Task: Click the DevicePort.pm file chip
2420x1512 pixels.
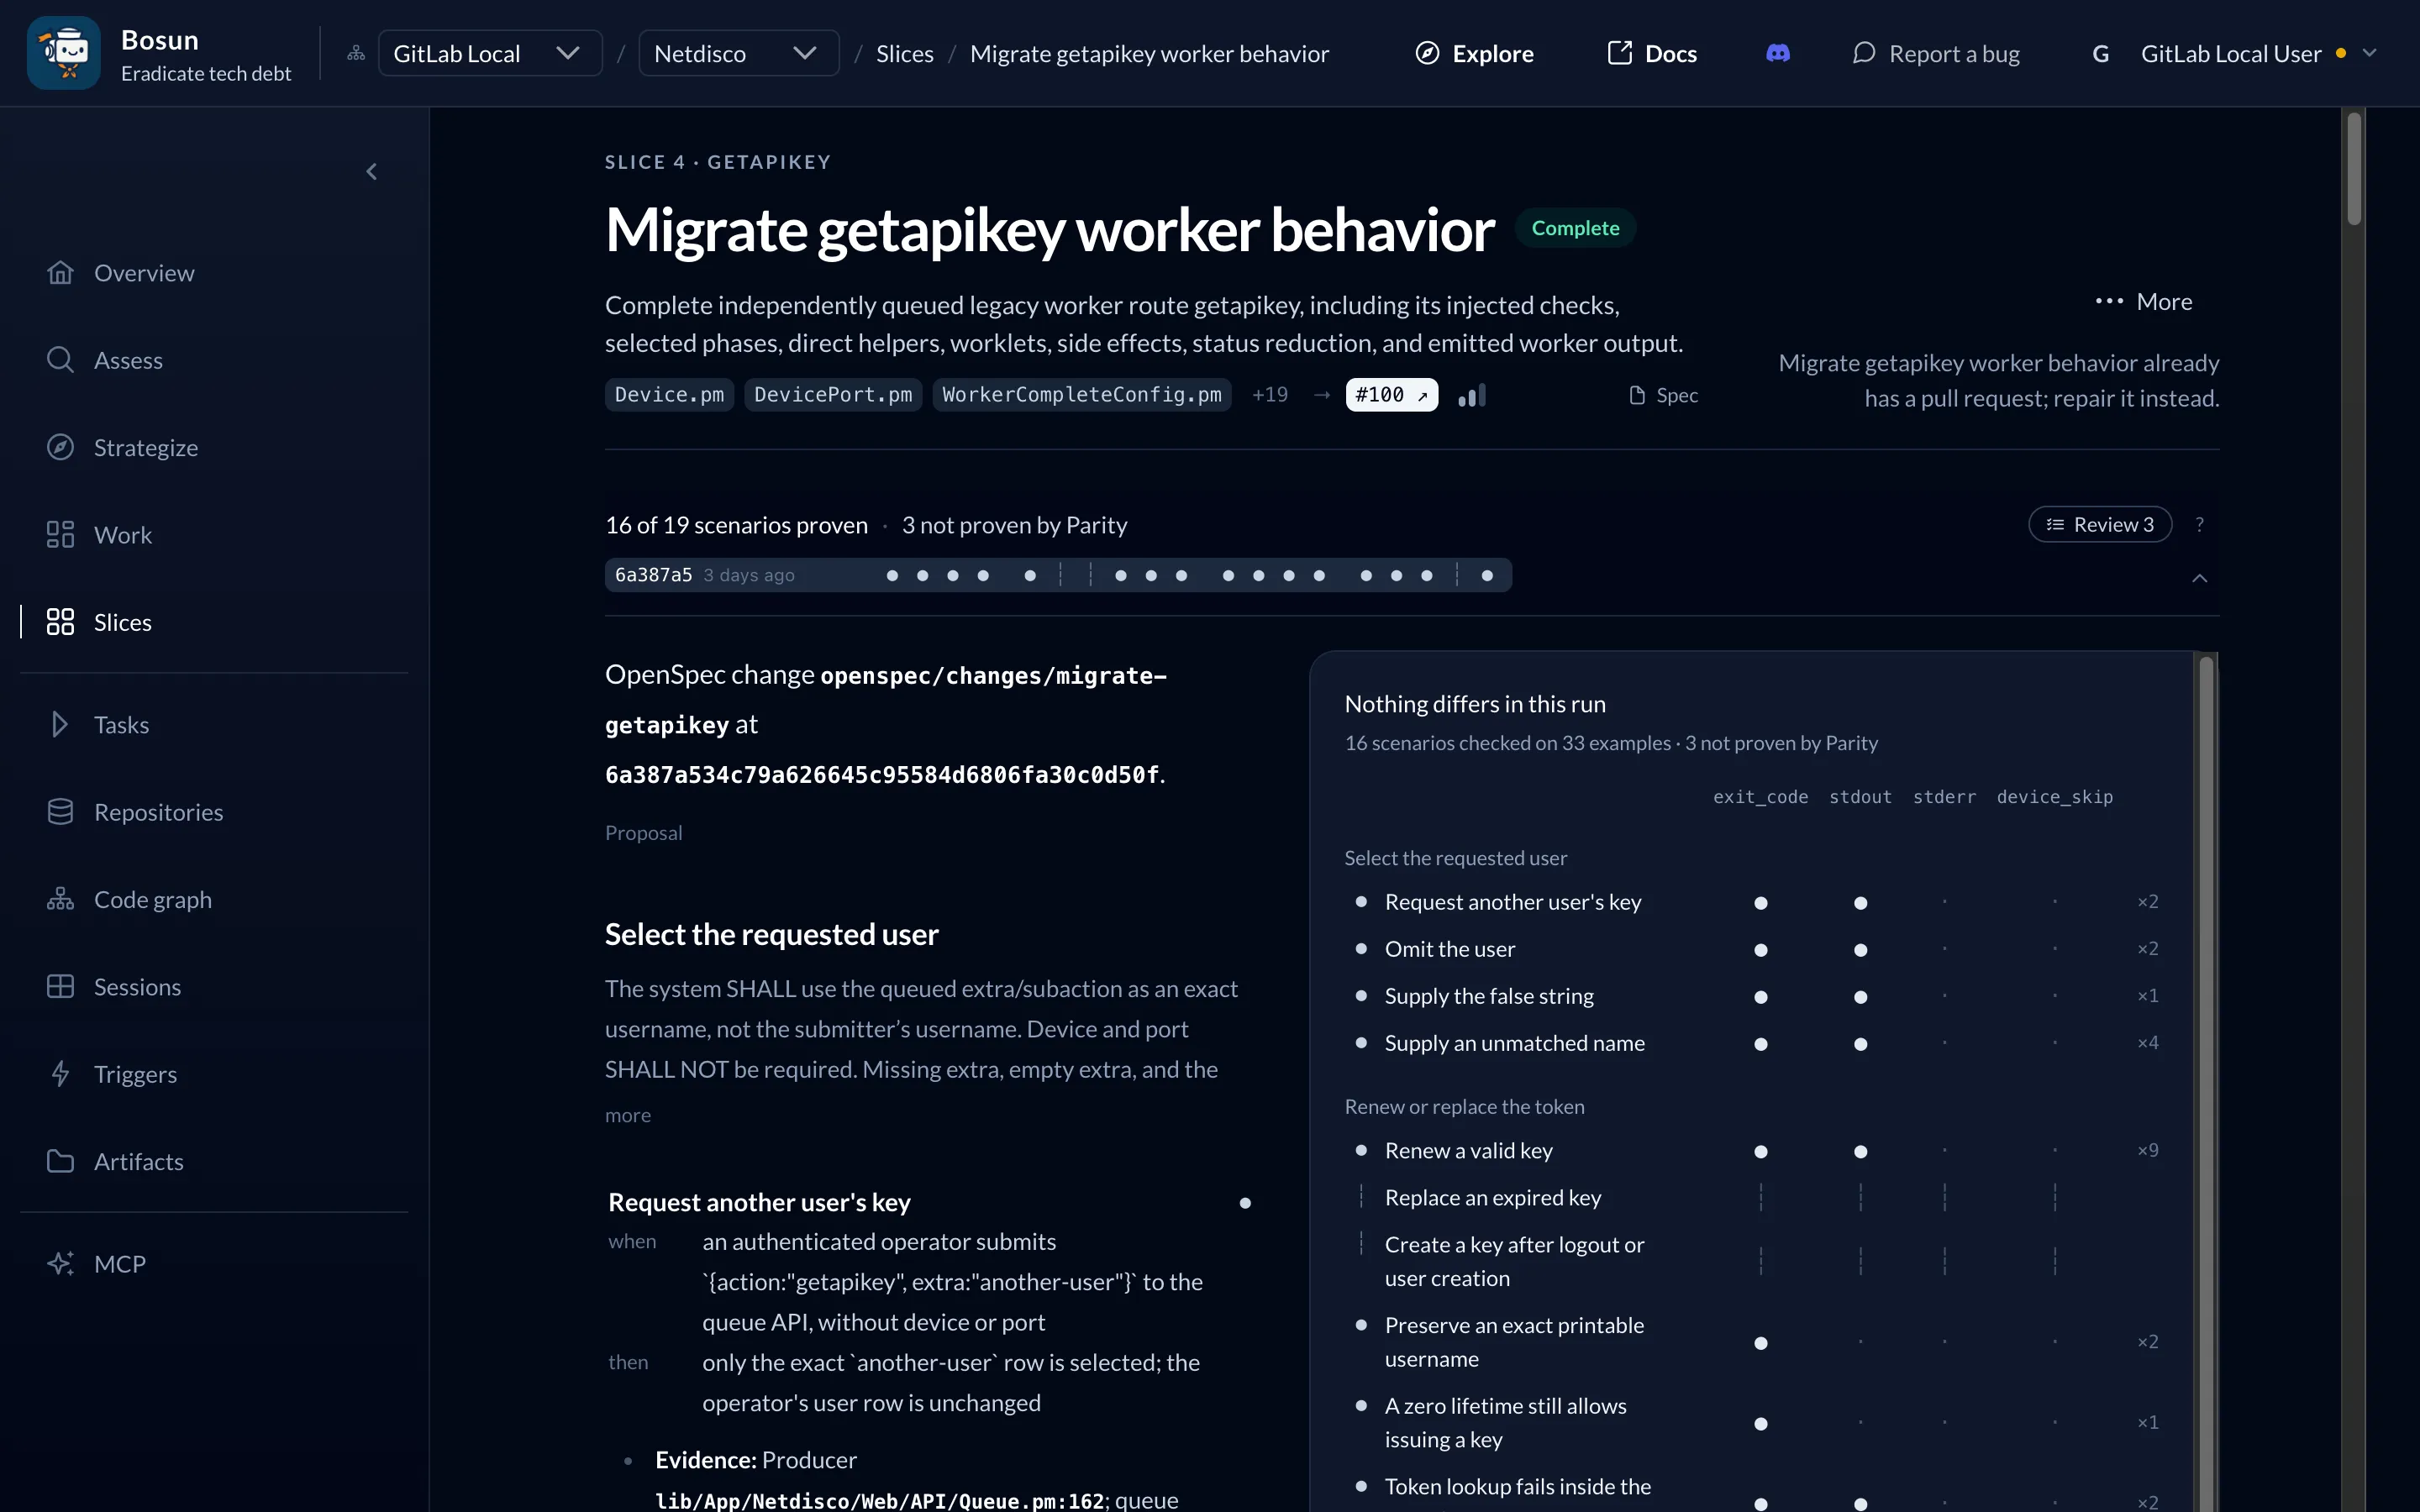Action: click(x=833, y=395)
